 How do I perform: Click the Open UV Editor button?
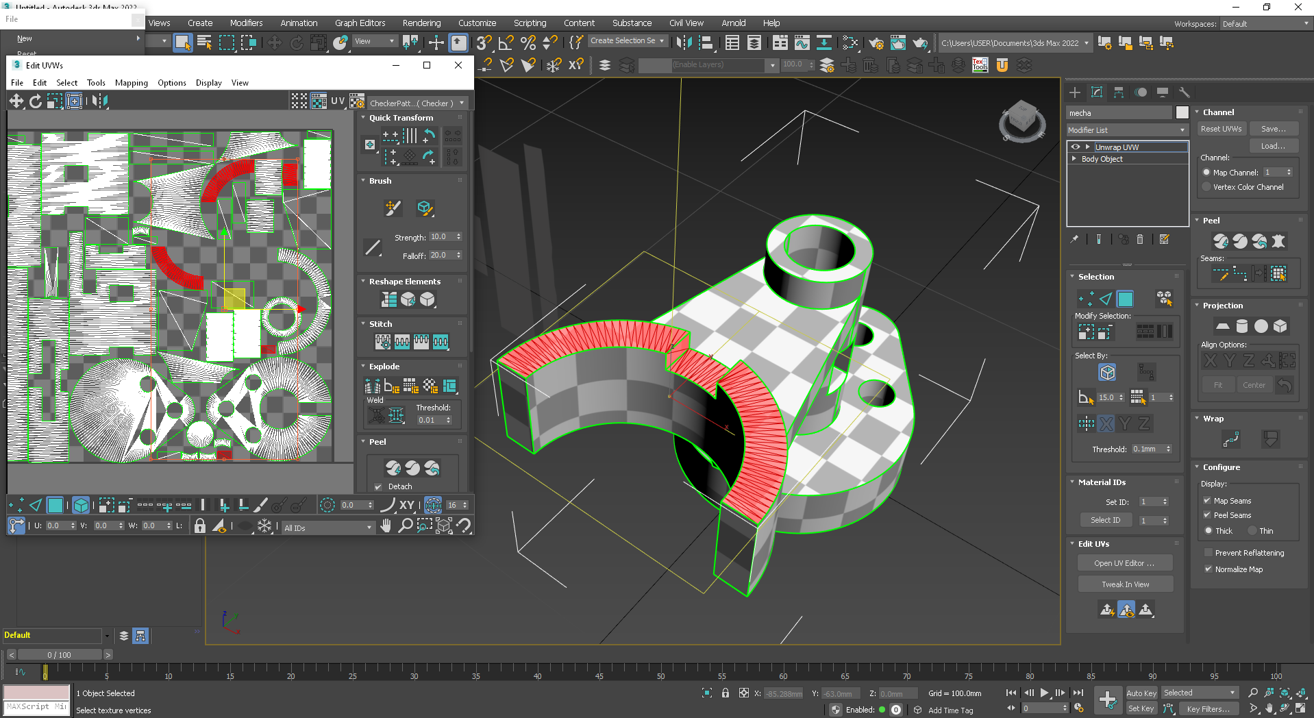coord(1124,562)
